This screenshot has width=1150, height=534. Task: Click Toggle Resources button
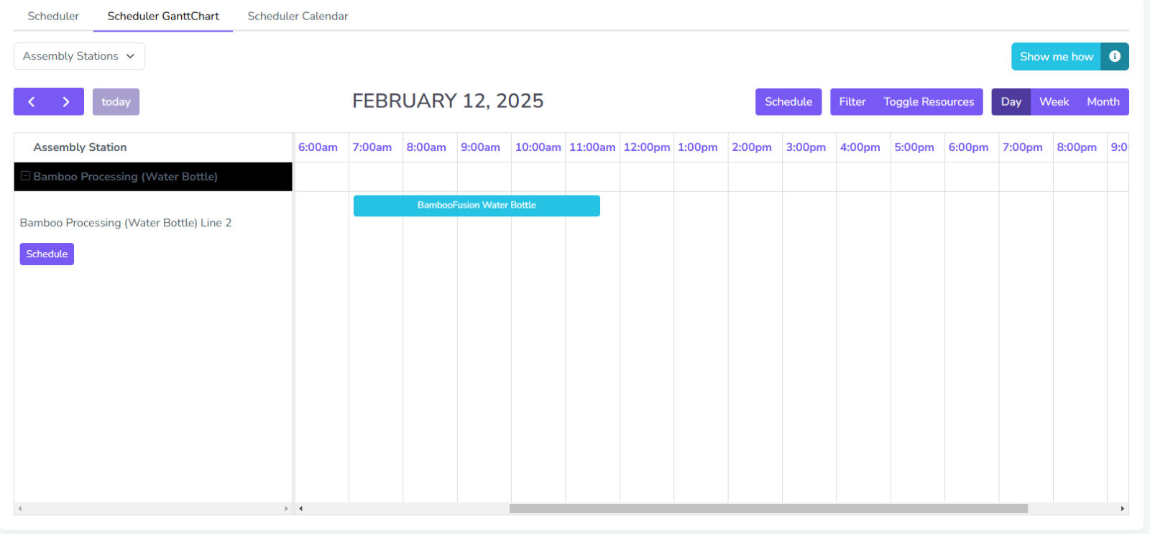[x=929, y=102]
